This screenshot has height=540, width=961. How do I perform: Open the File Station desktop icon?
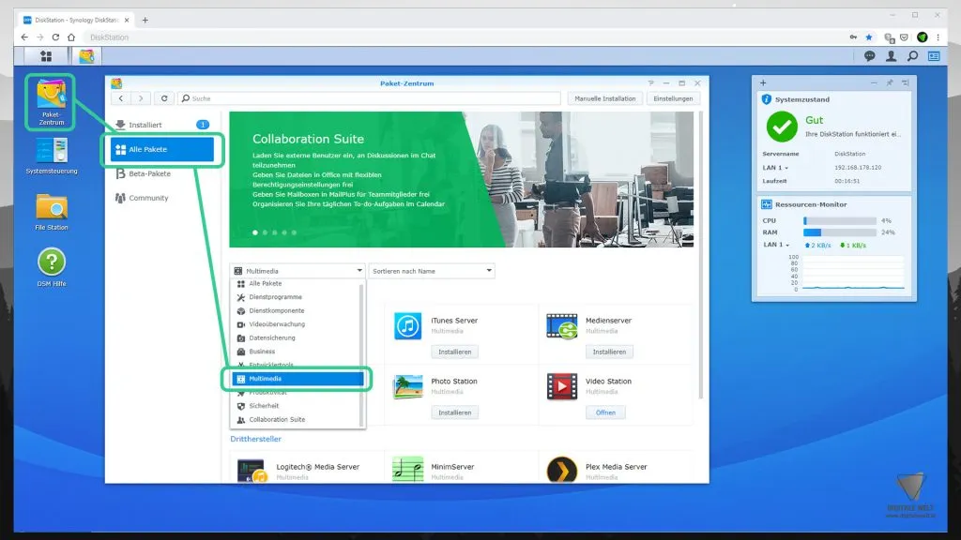52,212
